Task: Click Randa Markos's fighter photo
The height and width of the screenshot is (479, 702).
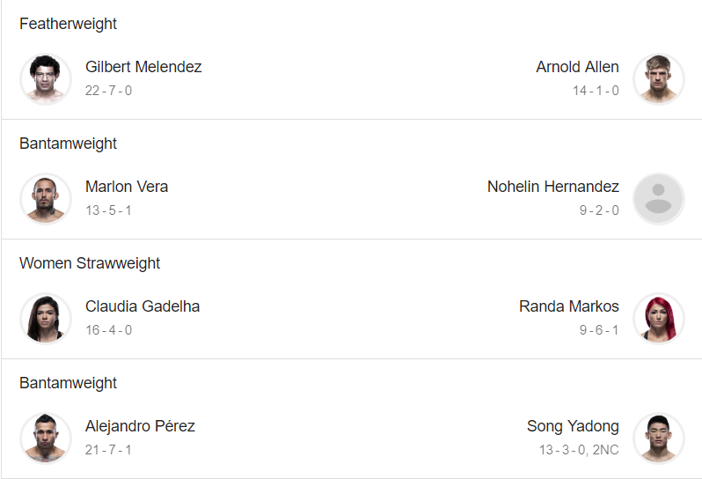Action: point(659,318)
